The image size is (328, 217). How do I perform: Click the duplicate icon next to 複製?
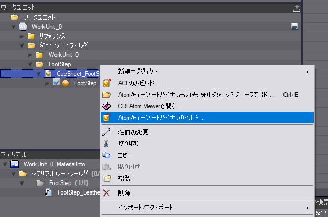pos(106,178)
